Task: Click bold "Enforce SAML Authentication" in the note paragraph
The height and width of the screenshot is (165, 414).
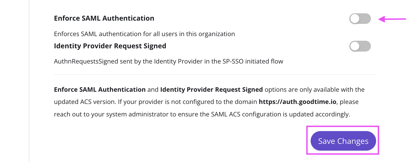Action: click(100, 90)
